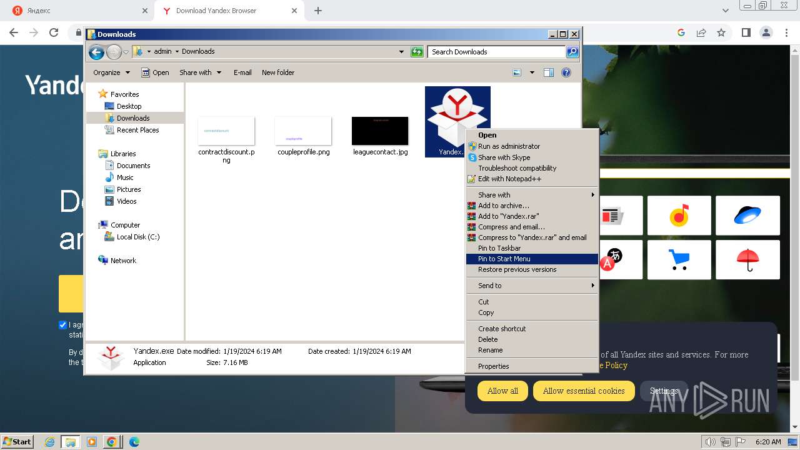The width and height of the screenshot is (800, 450).
Task: Click the address bar refresh icon
Action: click(417, 52)
